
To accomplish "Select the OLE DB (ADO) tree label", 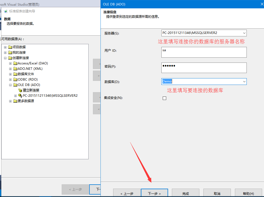I will pyautogui.click(x=29, y=85).
